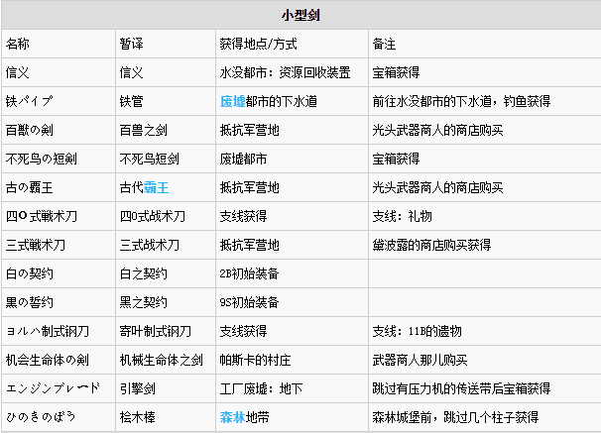Screen dimensions: 601x433
Task: Open the 废墟 link in the 铁管 row
Action: coord(233,101)
